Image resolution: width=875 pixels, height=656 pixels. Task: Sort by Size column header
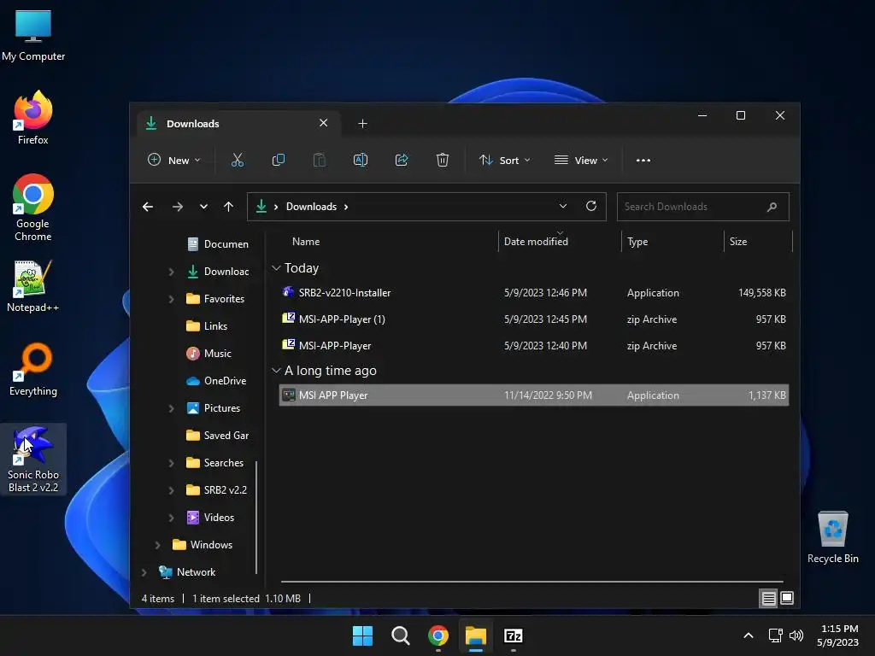click(x=737, y=242)
